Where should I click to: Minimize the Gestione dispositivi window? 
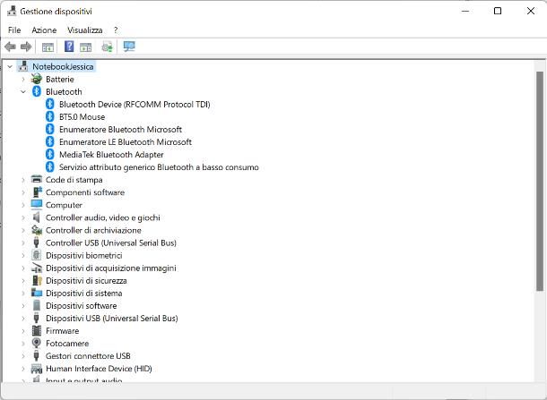(465, 11)
